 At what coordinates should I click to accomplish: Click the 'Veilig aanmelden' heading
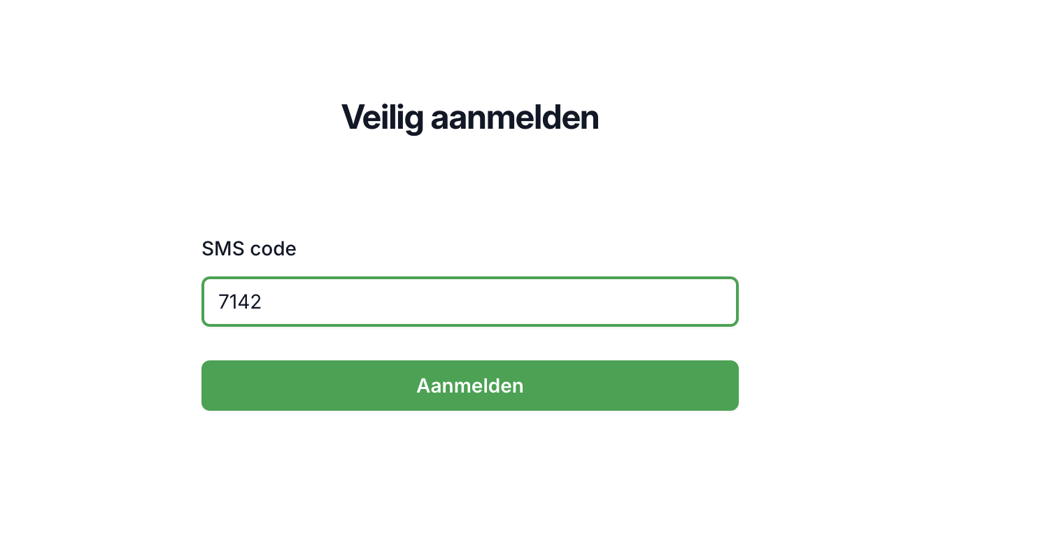(x=469, y=117)
